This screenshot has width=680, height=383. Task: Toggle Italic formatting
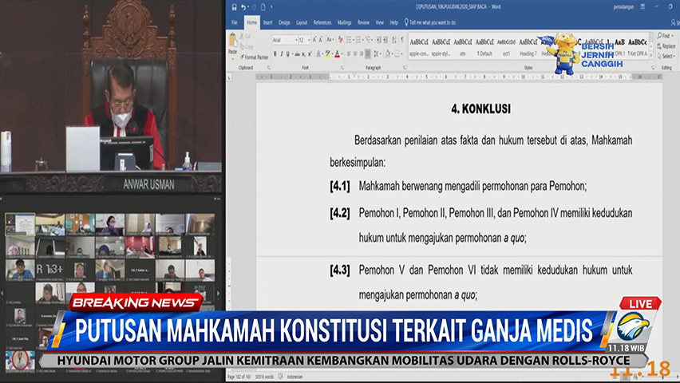[x=282, y=53]
